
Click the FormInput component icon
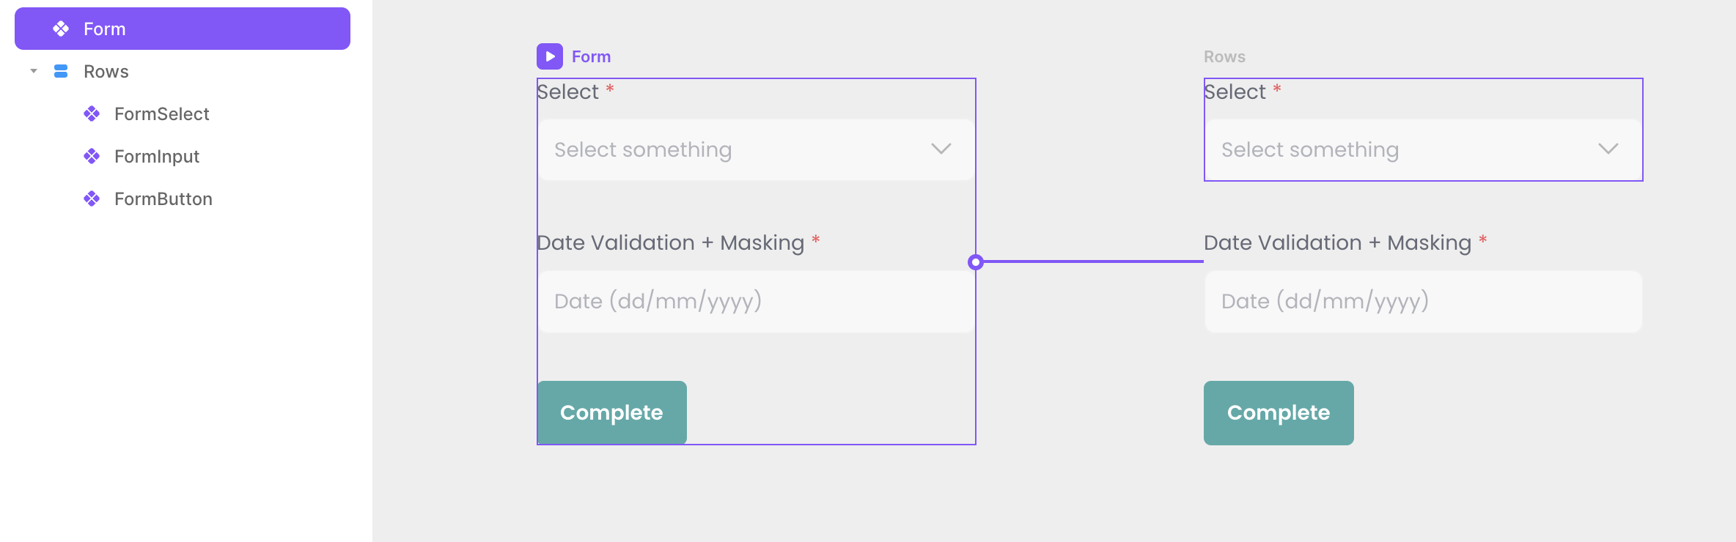coord(92,156)
